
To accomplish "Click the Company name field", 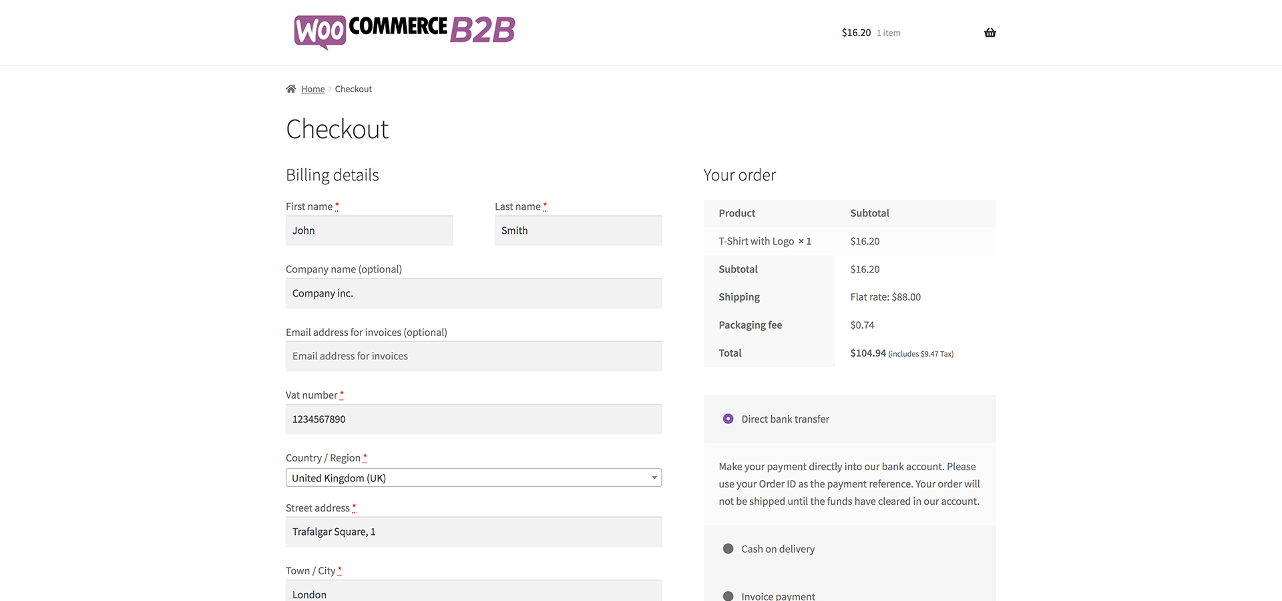I will 473,293.
